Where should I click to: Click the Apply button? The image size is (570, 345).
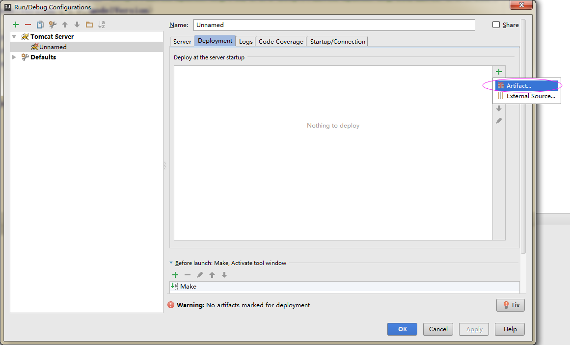coord(474,329)
